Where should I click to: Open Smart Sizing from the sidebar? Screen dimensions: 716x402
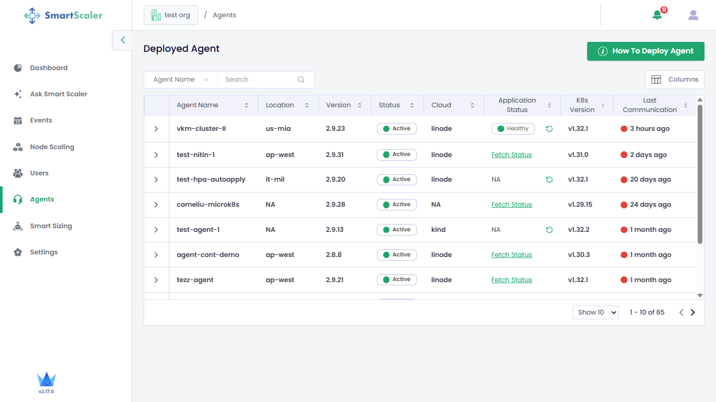[50, 226]
